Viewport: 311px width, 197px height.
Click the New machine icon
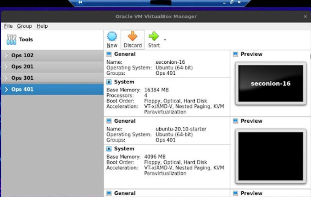pos(112,36)
